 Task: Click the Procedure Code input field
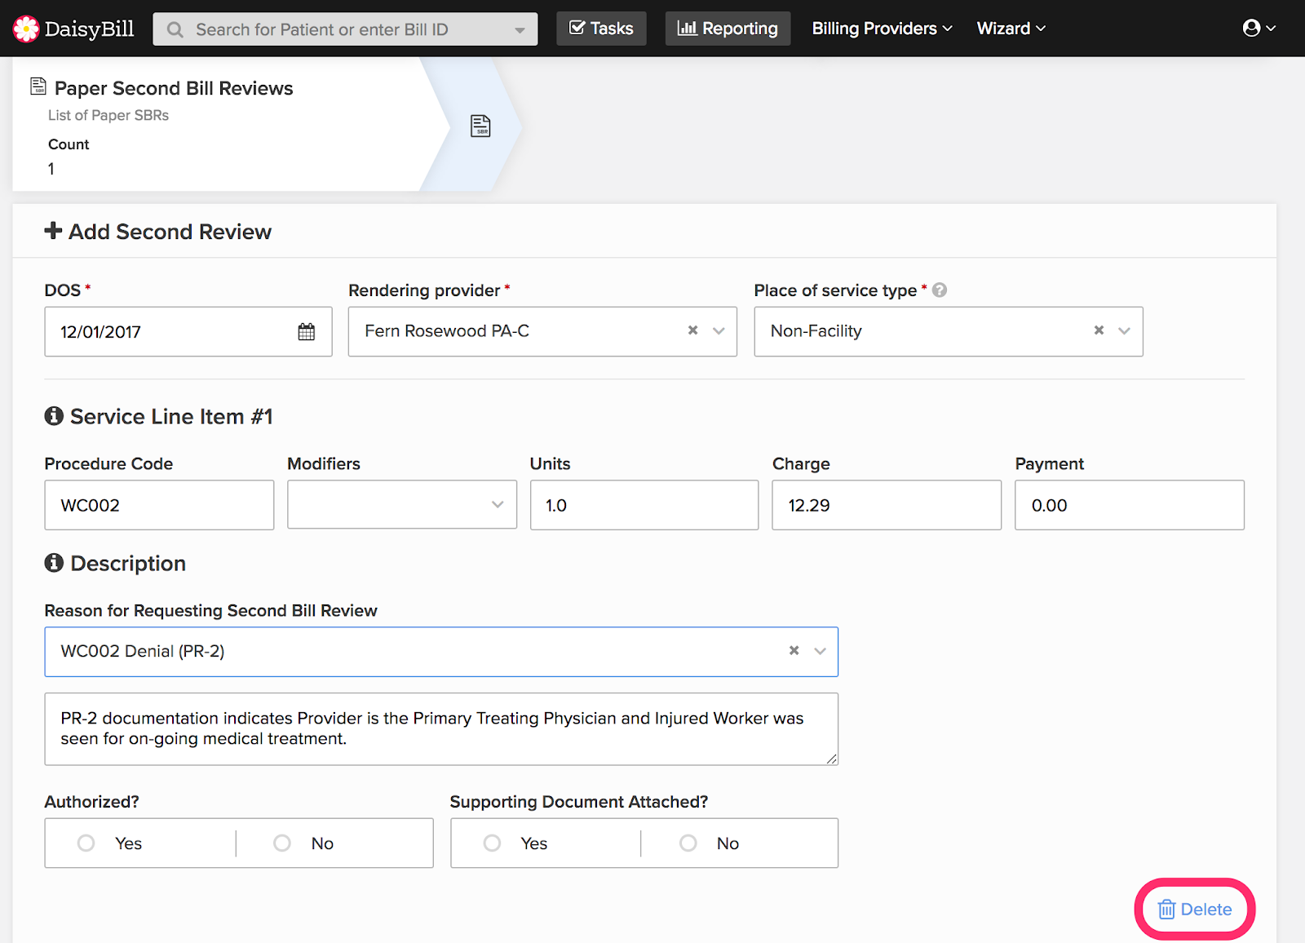[159, 505]
